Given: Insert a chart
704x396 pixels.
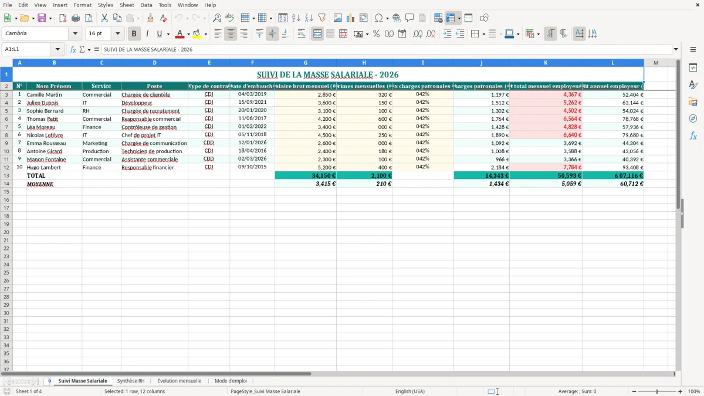Looking at the screenshot, I should tap(350, 18).
